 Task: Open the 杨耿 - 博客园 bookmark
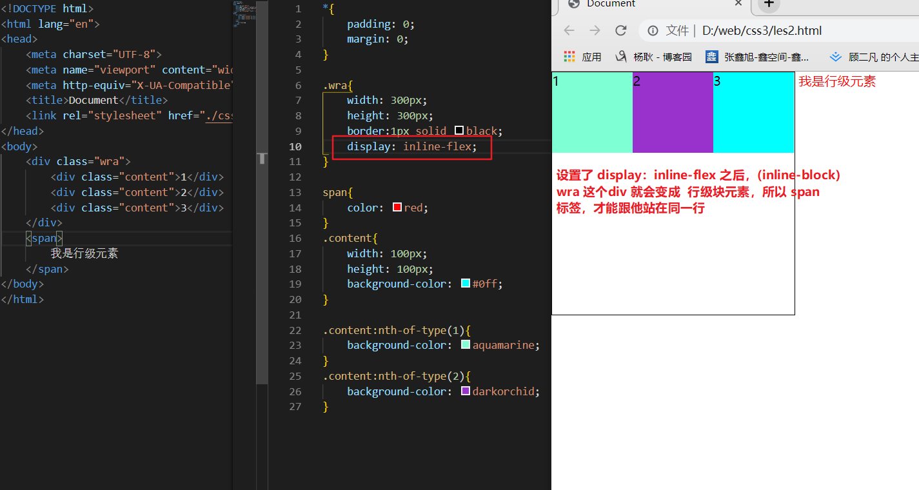[653, 57]
